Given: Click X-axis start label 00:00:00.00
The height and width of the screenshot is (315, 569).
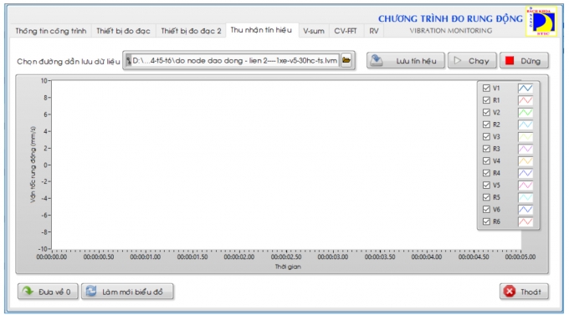Looking at the screenshot, I should [52, 257].
